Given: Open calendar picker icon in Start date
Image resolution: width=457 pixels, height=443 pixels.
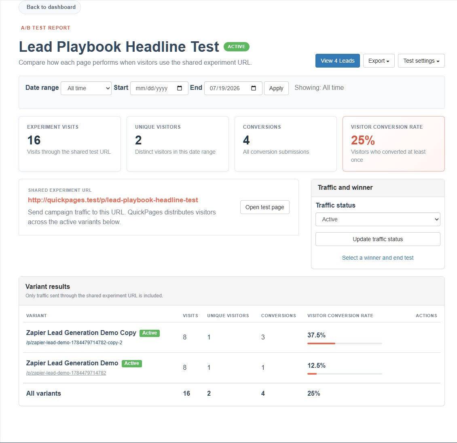Looking at the screenshot, I should [180, 88].
